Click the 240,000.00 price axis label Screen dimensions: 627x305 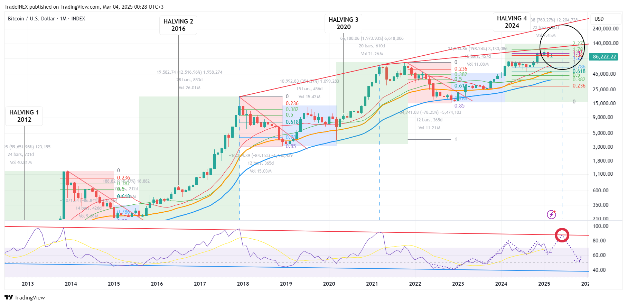(606, 29)
